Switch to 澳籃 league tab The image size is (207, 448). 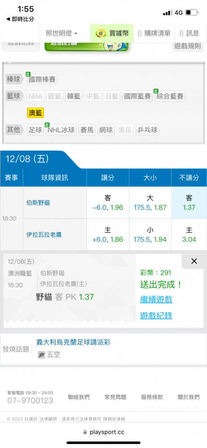35,113
